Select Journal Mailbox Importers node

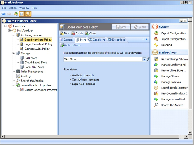[36, 85]
